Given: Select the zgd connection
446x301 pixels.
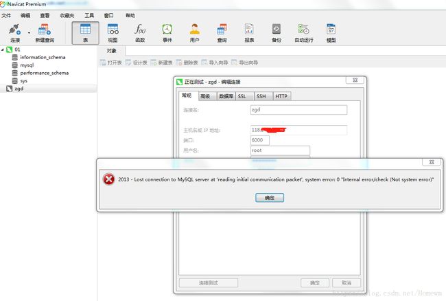Looking at the screenshot, I should click(x=19, y=89).
